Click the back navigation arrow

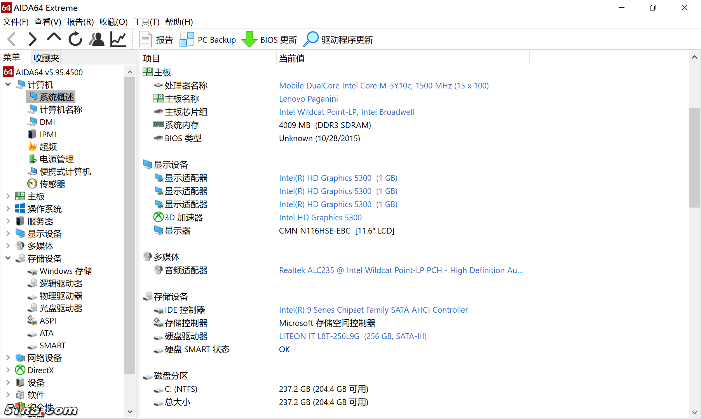tap(11, 39)
